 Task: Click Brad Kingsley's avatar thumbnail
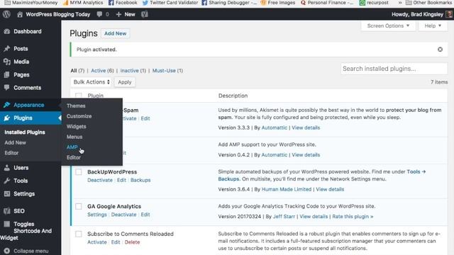[449, 14]
